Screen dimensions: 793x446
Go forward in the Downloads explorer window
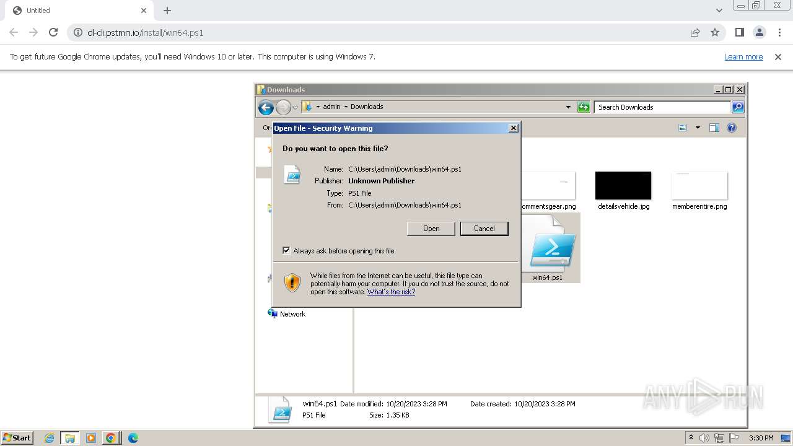(283, 107)
